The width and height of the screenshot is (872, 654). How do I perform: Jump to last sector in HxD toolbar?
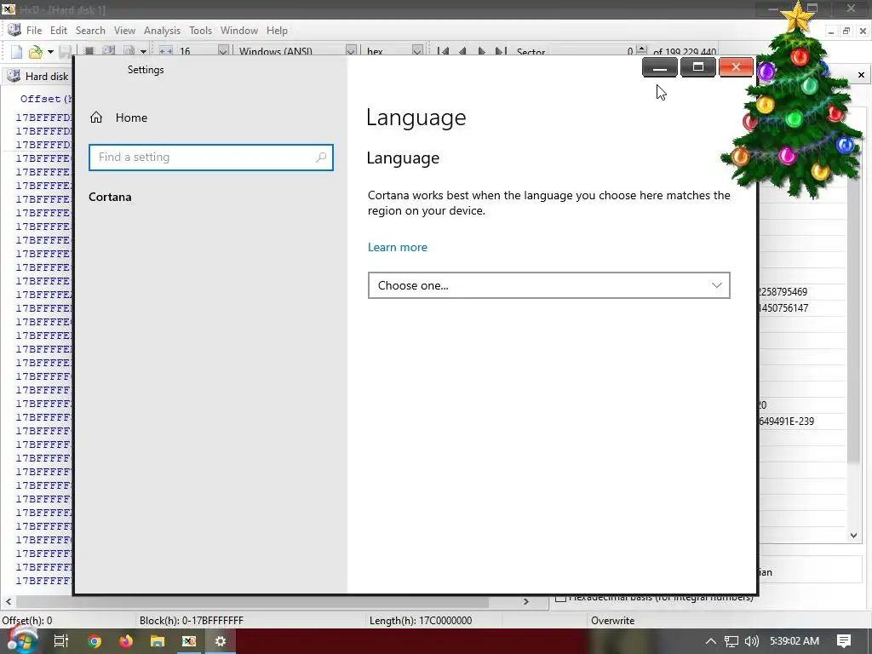click(501, 51)
